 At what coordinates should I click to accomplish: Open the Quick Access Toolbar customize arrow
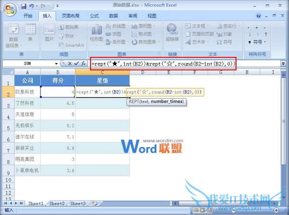(x=57, y=6)
